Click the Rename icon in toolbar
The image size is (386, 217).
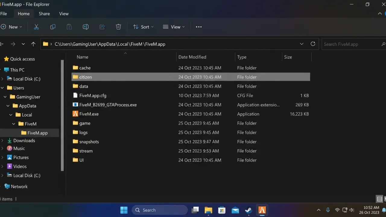[86, 27]
